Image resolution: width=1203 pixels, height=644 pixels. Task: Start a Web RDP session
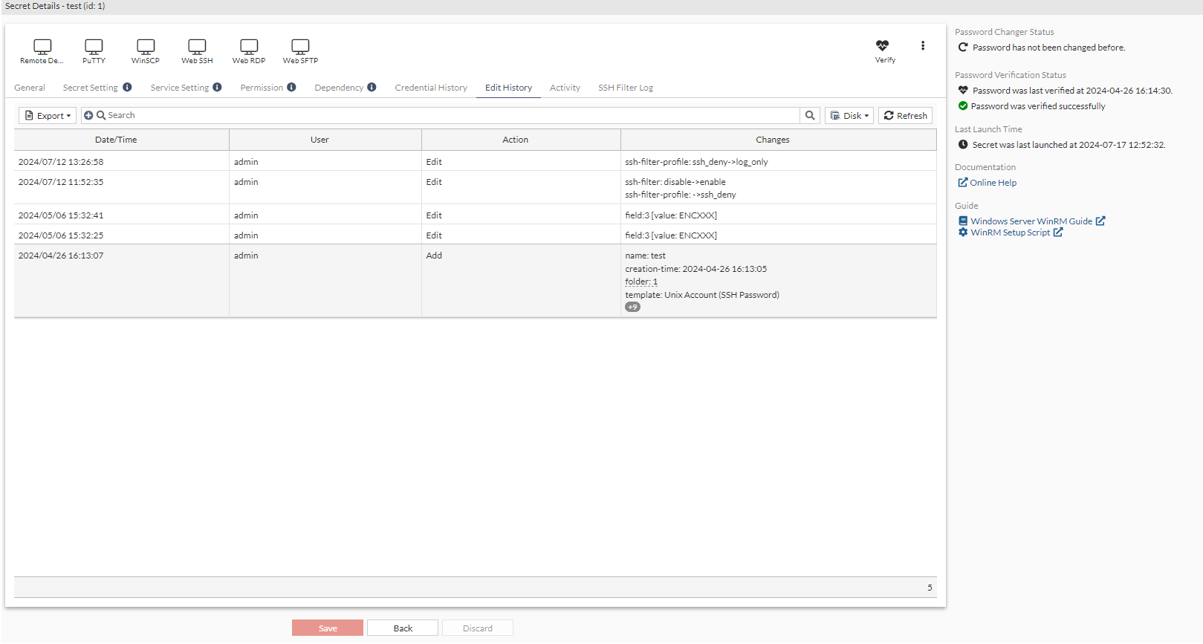pos(249,47)
